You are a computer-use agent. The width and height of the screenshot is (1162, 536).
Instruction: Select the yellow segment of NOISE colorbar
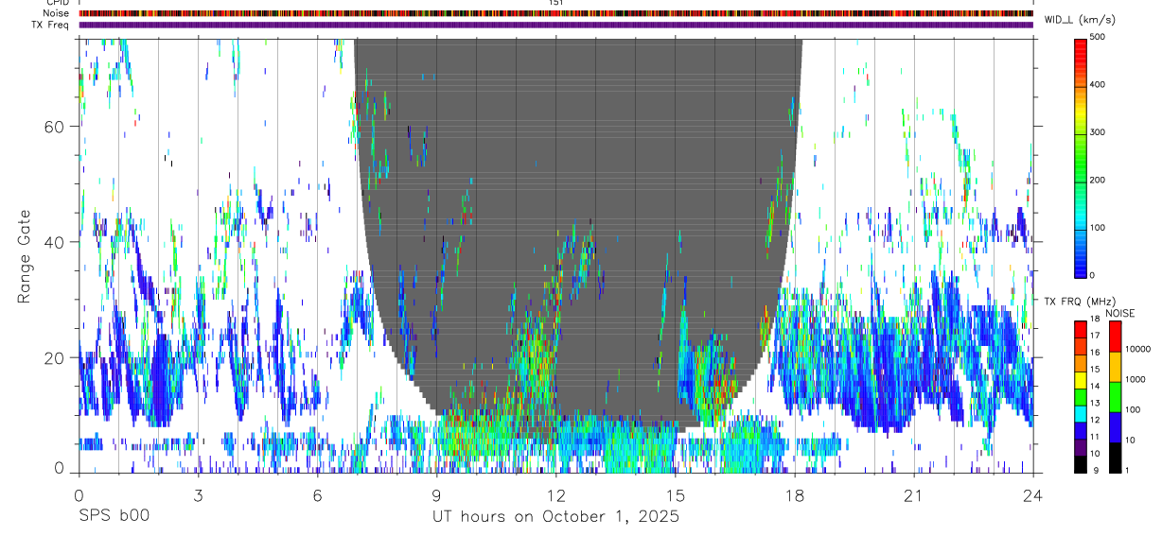coord(1116,367)
